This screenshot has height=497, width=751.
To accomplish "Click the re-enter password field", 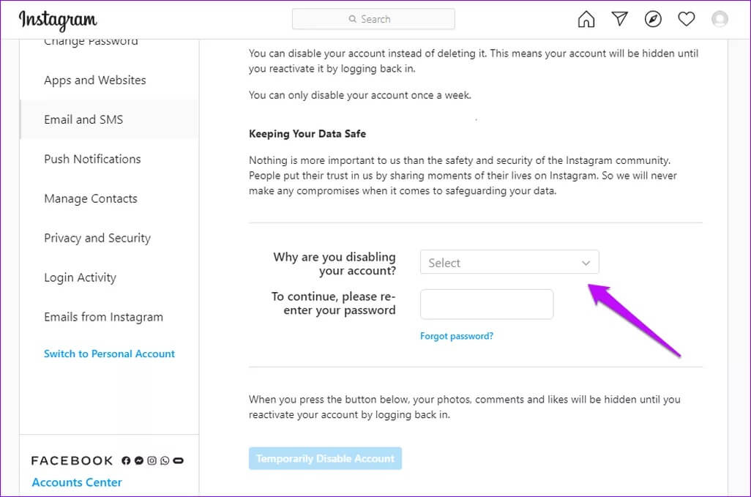I will (487, 304).
